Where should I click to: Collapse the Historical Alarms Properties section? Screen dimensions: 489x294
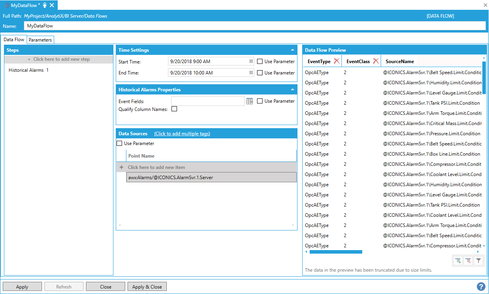point(292,90)
